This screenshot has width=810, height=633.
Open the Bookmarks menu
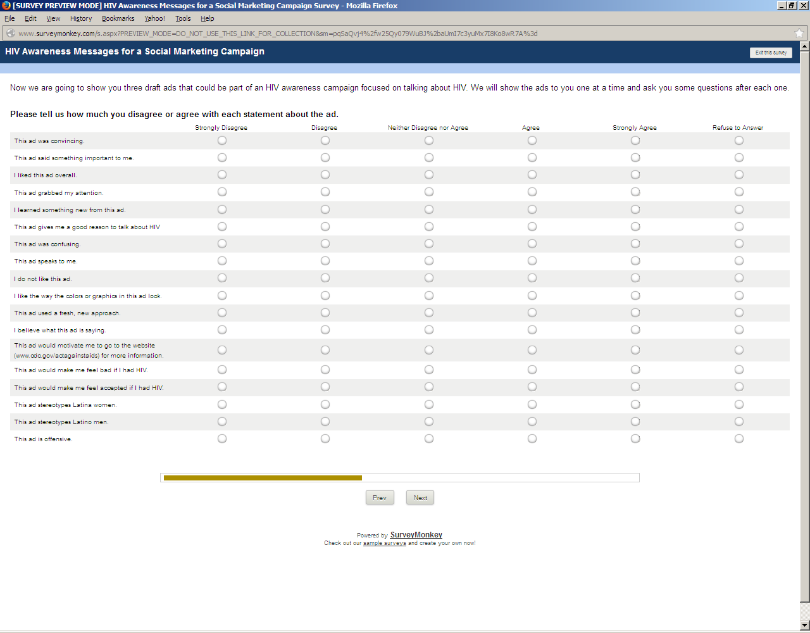[x=118, y=18]
